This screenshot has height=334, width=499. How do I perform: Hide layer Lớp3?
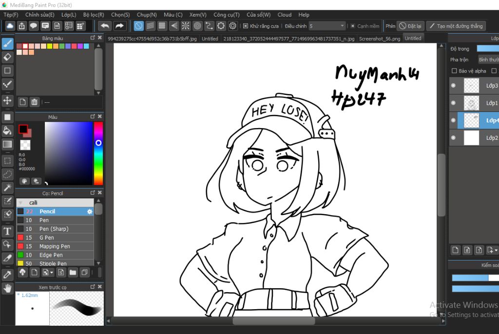pos(454,86)
